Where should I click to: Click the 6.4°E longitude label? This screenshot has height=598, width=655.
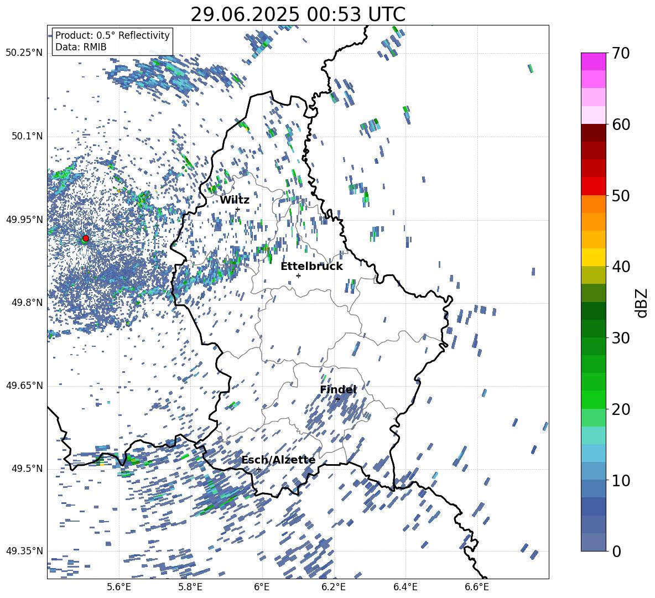pyautogui.click(x=405, y=587)
